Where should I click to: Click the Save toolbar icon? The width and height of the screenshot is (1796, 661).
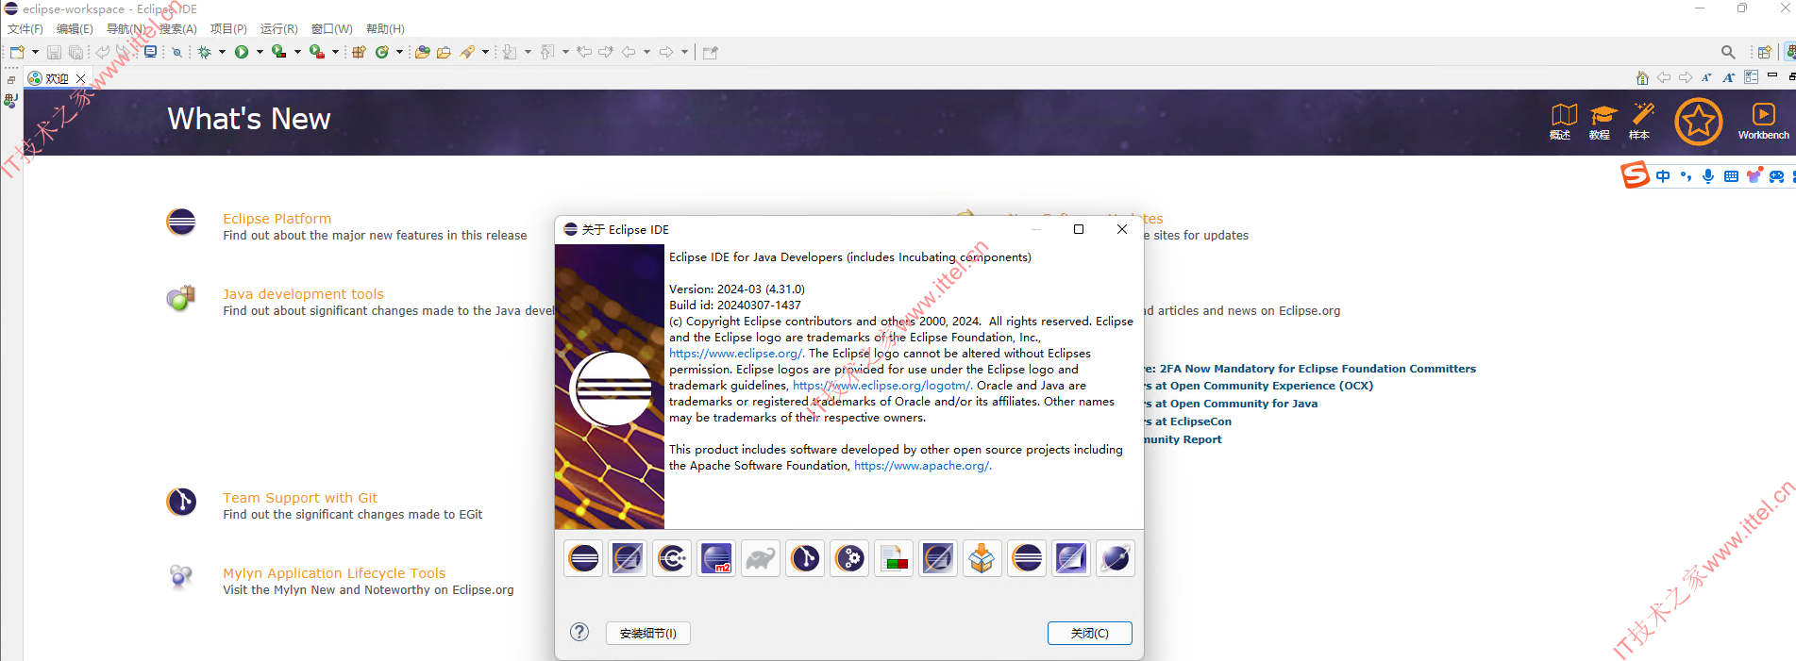54,52
